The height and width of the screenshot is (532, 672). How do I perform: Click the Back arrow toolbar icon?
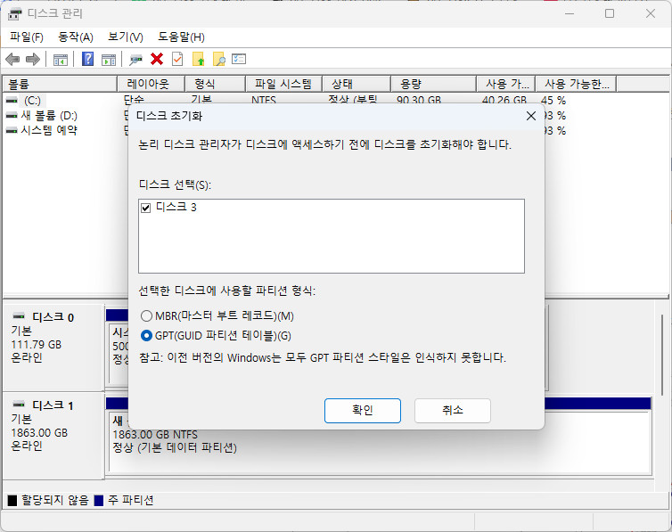click(x=12, y=59)
